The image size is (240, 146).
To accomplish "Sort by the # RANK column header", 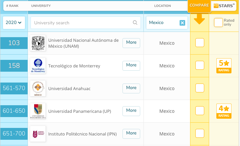I will [12, 6].
